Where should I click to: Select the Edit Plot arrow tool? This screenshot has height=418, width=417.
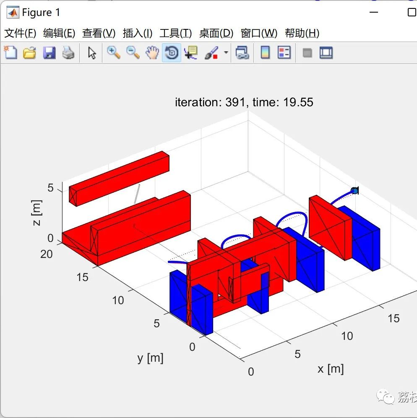[92, 53]
